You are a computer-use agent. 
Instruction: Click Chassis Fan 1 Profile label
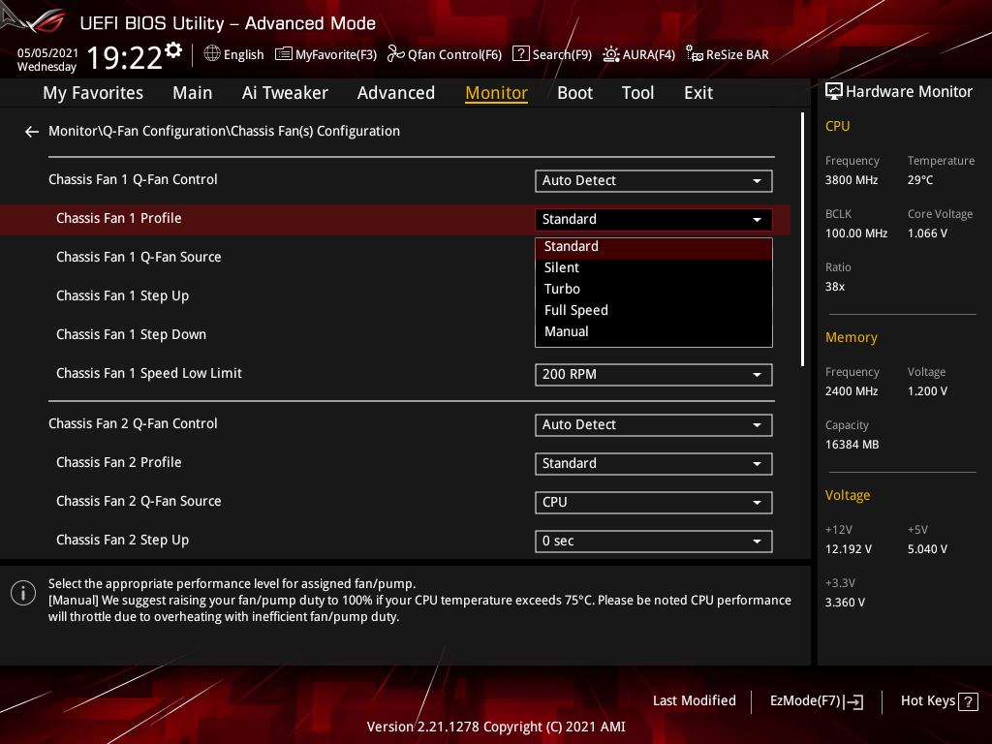(119, 218)
